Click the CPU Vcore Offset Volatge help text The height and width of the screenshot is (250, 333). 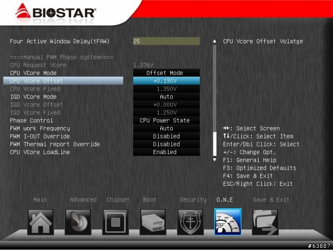(x=263, y=41)
